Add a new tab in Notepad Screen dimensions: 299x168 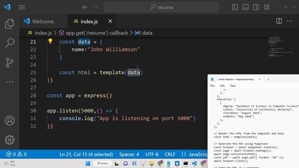click(268, 79)
